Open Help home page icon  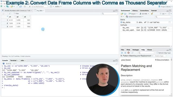pyautogui.click(x=128, y=53)
